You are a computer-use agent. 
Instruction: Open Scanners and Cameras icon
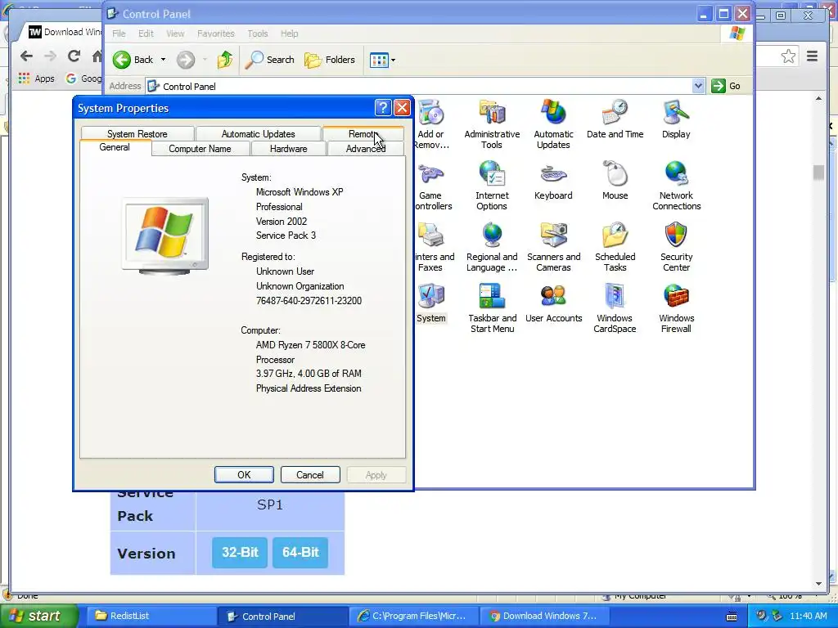pos(553,247)
